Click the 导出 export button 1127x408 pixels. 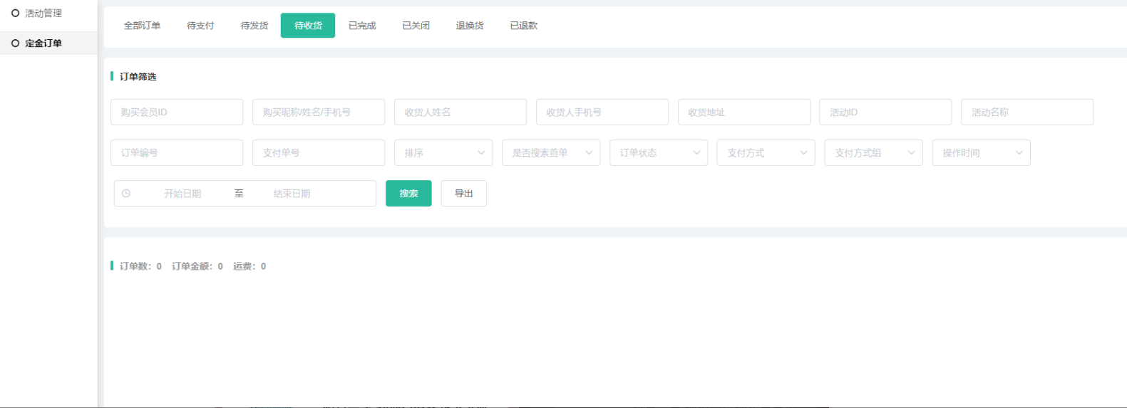(463, 194)
